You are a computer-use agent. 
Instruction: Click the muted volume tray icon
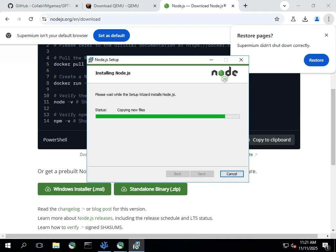[293, 245]
